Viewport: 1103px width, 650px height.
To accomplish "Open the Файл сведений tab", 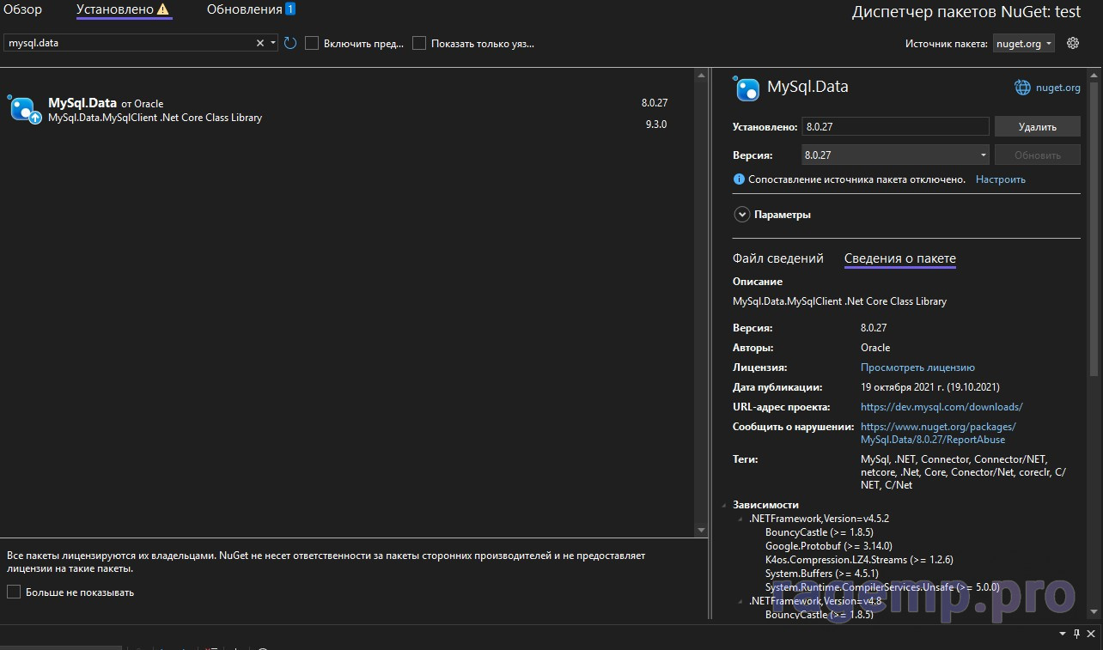I will pos(778,258).
